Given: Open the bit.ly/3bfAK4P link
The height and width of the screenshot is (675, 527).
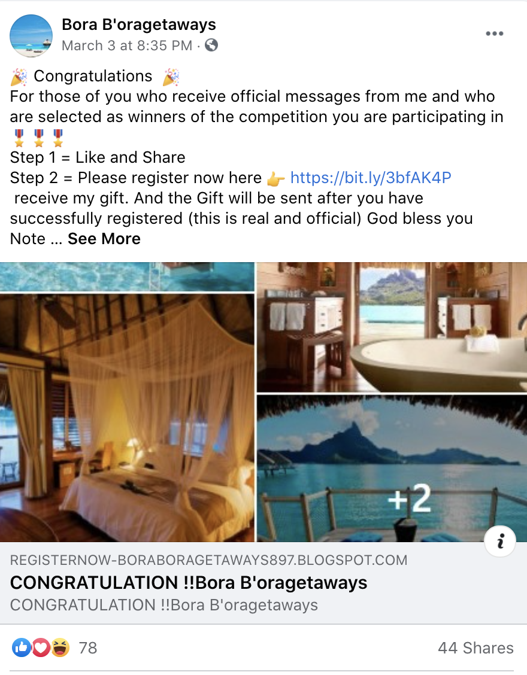Looking at the screenshot, I should click(x=371, y=178).
